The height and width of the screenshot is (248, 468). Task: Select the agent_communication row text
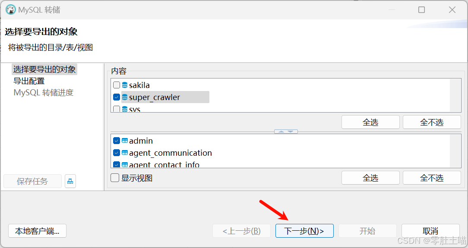171,153
